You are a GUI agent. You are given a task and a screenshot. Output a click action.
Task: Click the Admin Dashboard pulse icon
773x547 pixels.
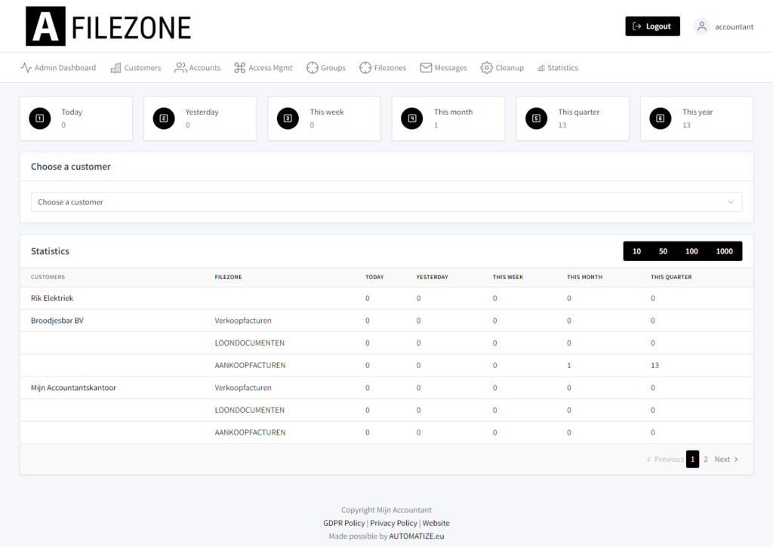point(26,67)
